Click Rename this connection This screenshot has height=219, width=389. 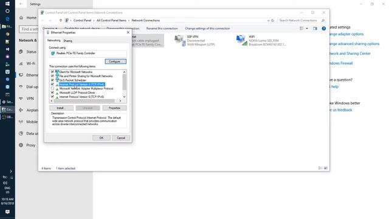(x=162, y=29)
